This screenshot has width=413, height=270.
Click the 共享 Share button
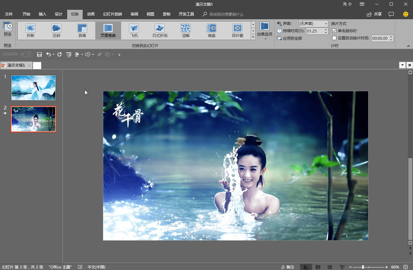(374, 14)
